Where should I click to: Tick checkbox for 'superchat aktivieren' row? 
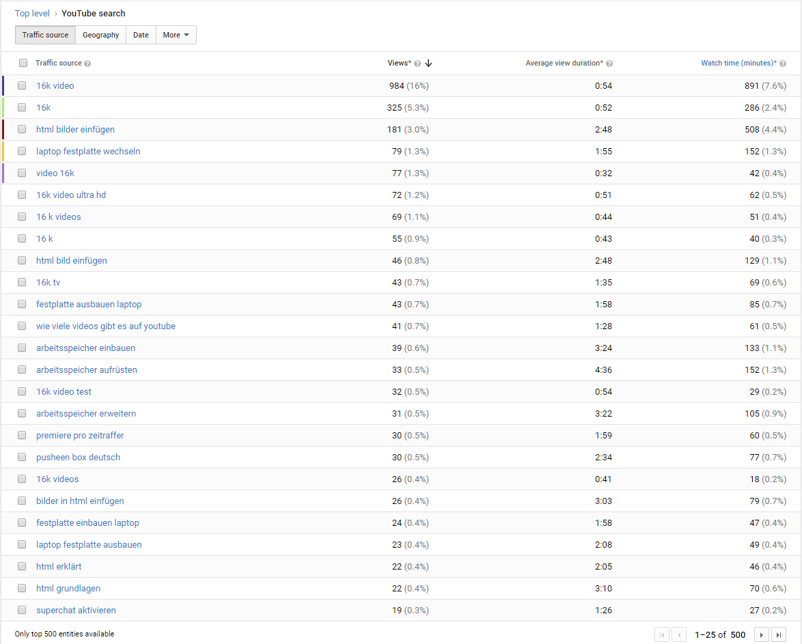(x=23, y=610)
